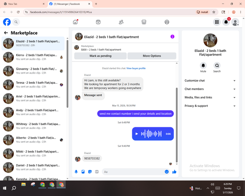Open the Facebook menu grid icon
The image size is (245, 196).
[217, 22]
